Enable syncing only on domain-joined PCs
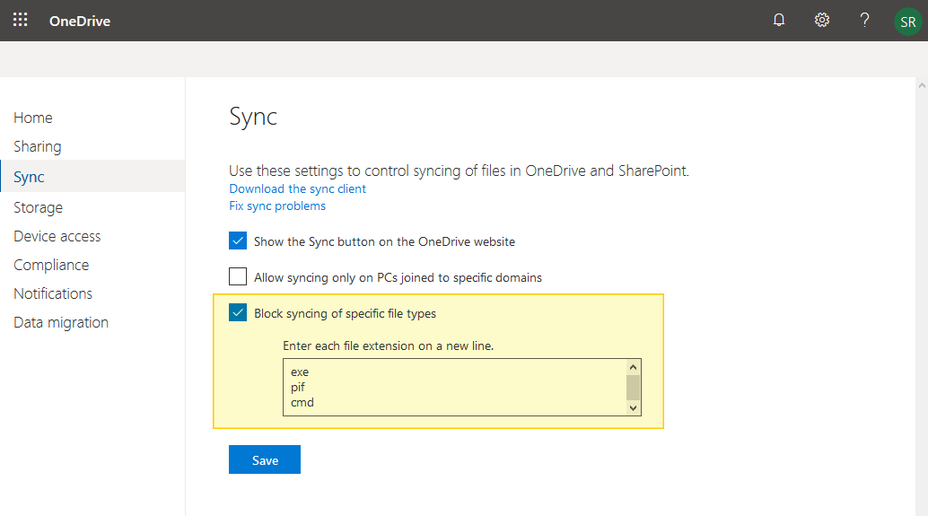 pyautogui.click(x=238, y=276)
